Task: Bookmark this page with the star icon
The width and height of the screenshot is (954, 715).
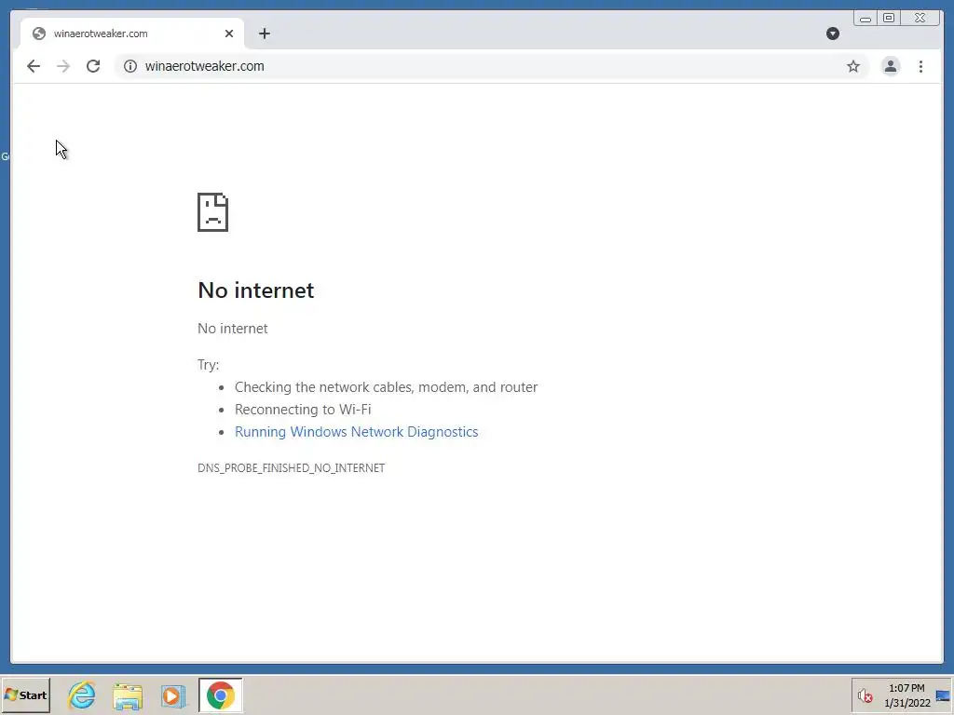Action: (853, 66)
